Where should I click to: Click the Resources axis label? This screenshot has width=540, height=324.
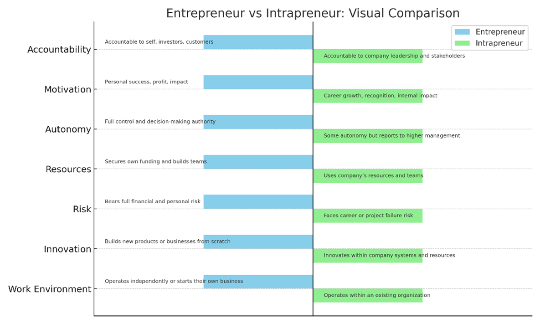point(68,170)
